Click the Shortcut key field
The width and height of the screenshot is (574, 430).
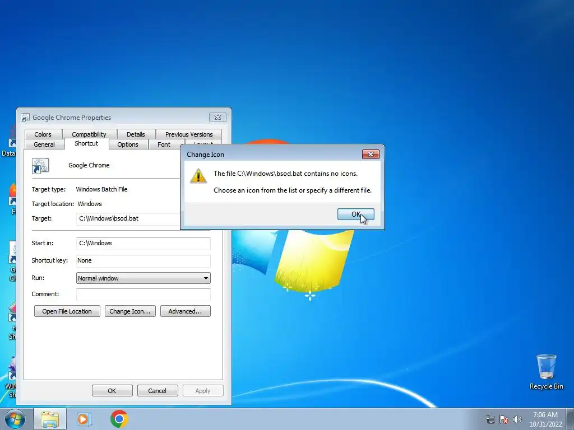click(143, 261)
